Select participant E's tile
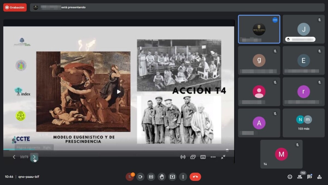 [304, 60]
